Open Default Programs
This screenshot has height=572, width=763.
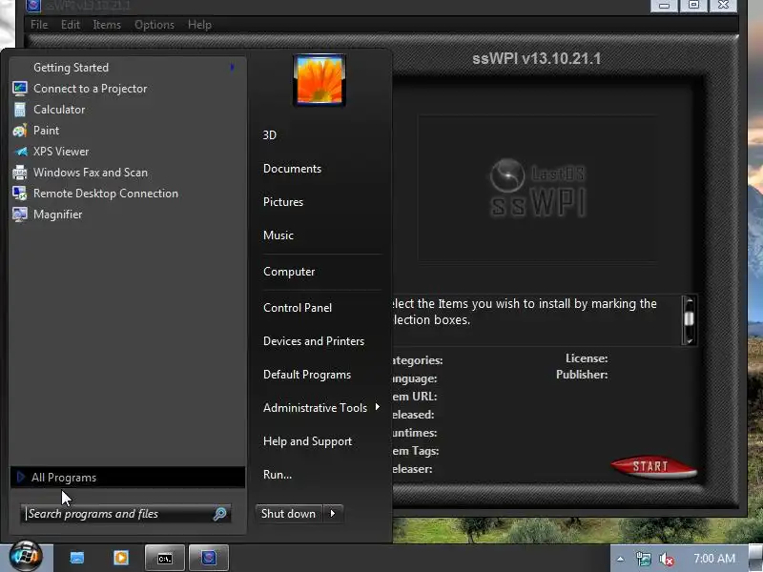(x=306, y=375)
